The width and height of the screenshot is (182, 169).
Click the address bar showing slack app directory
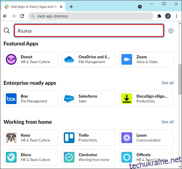pyautogui.click(x=90, y=16)
